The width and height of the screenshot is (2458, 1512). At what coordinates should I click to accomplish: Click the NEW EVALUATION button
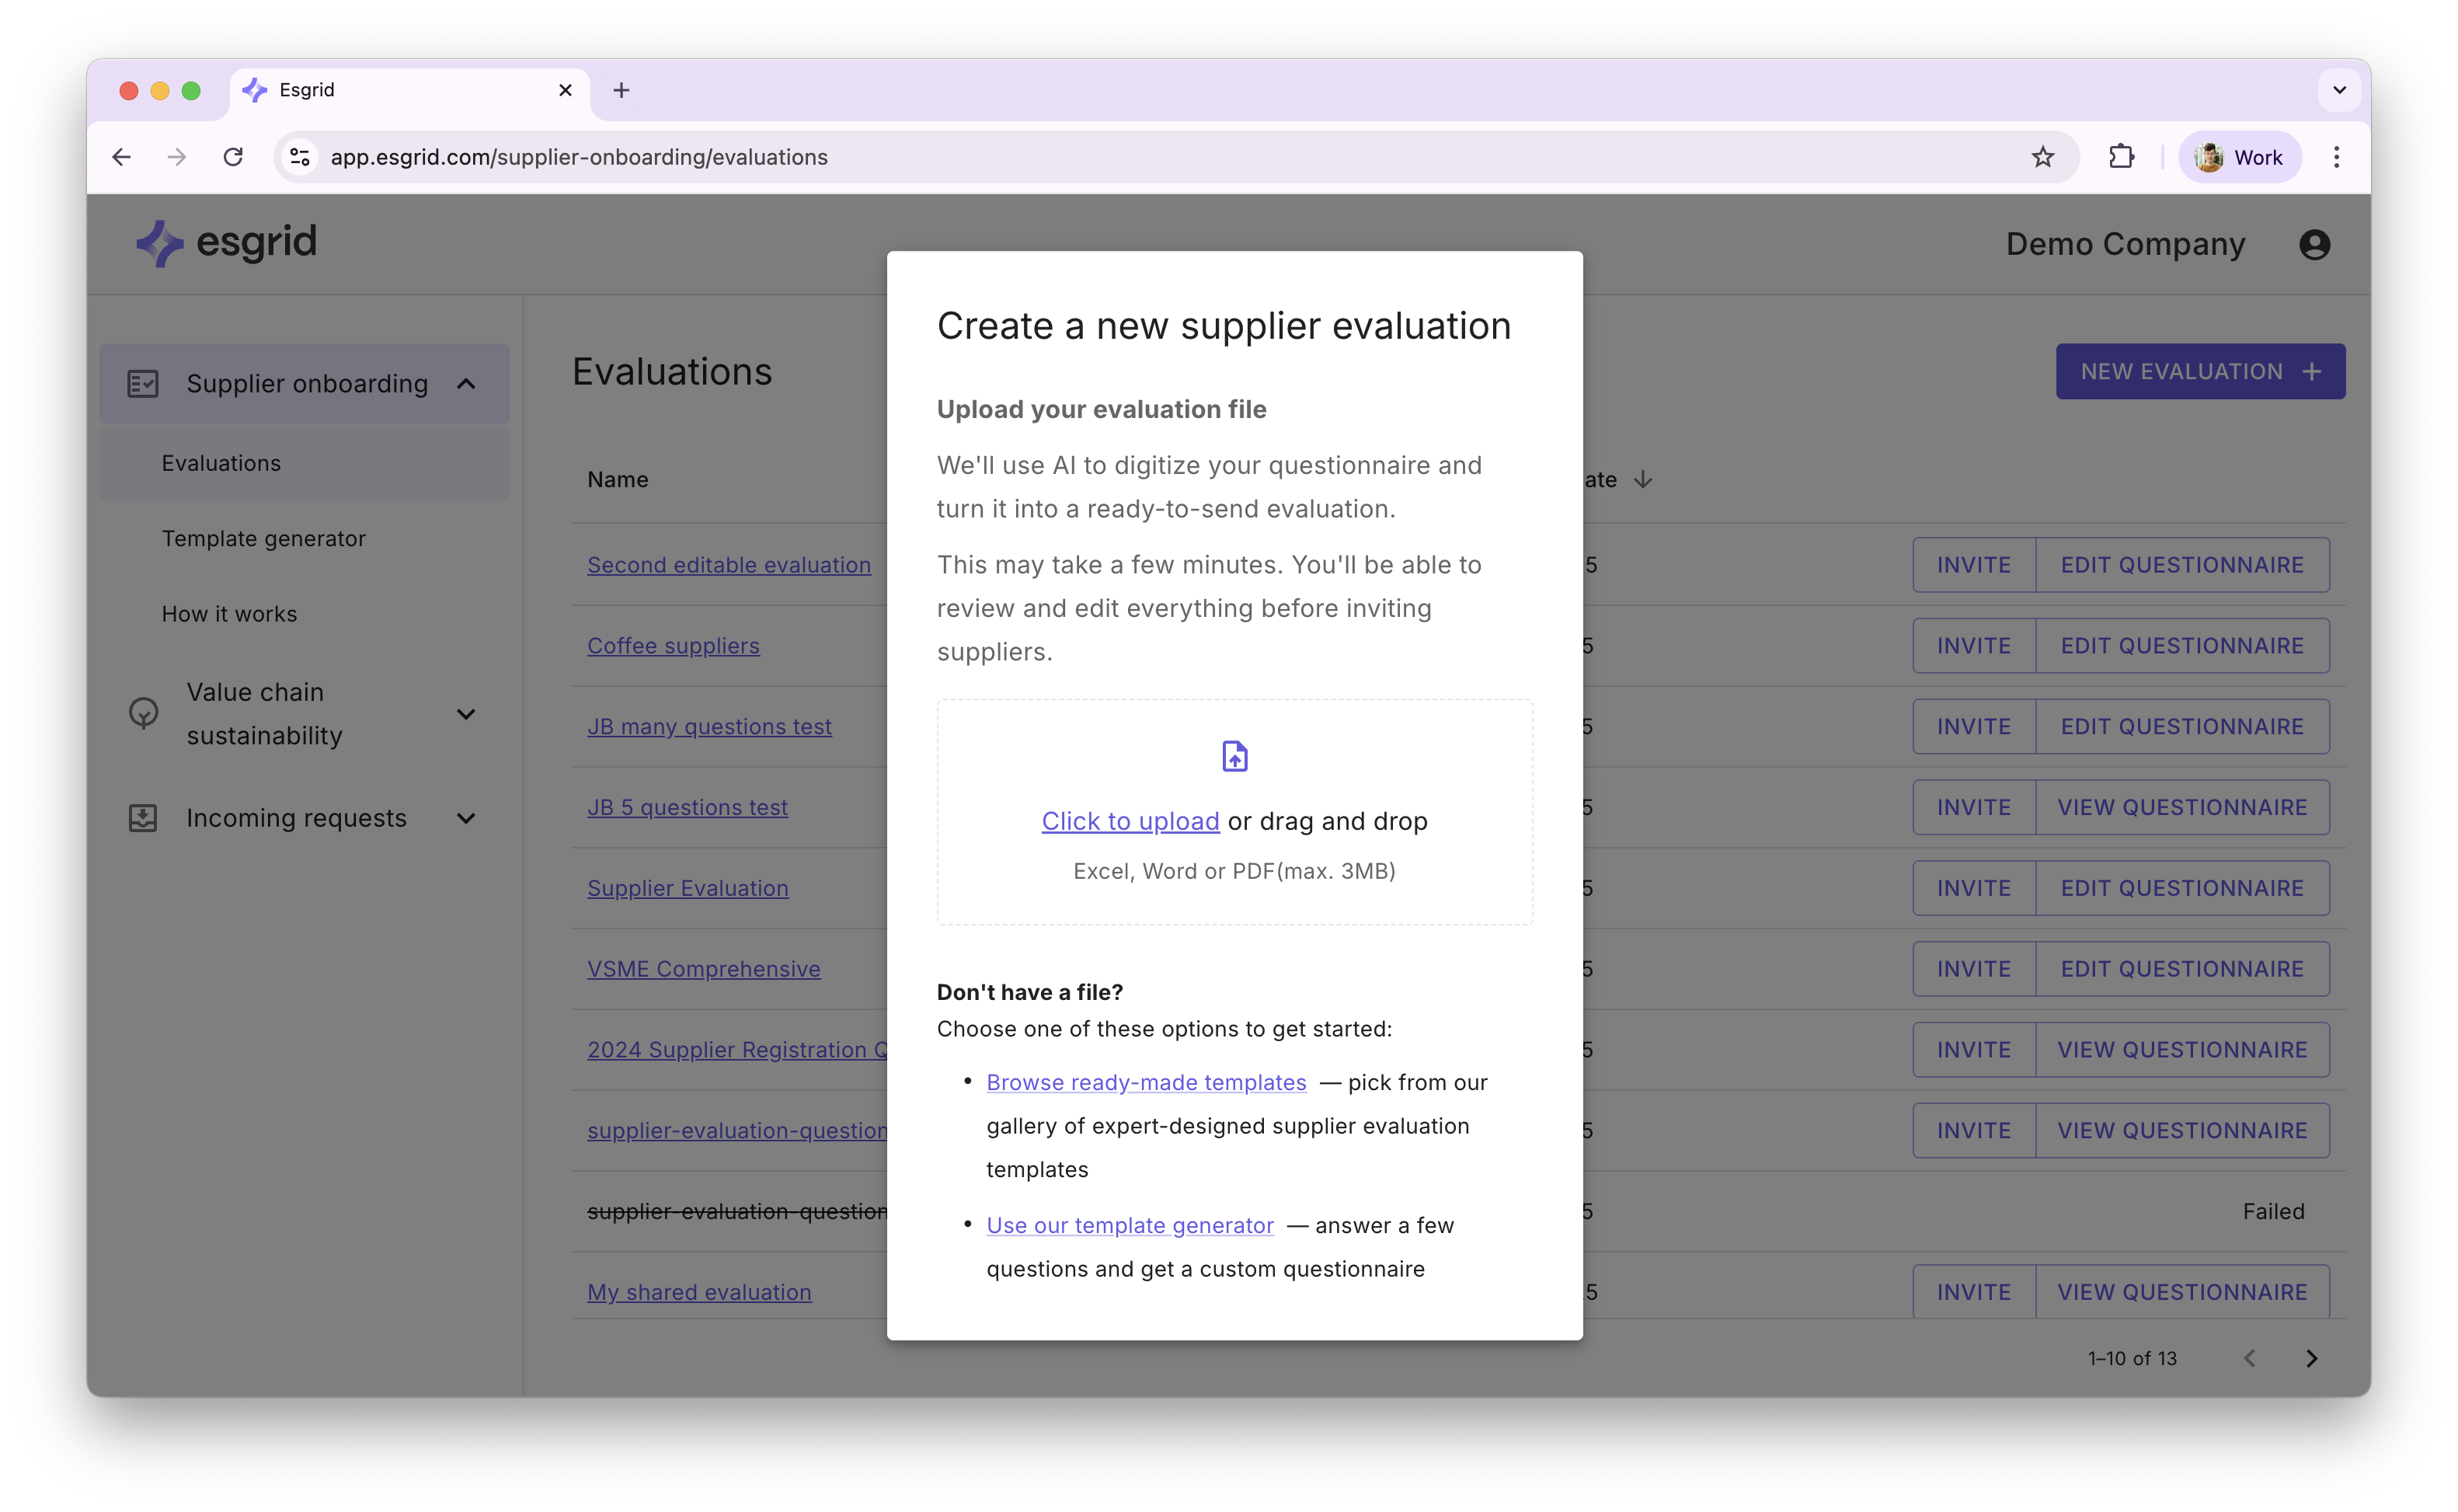point(2199,371)
